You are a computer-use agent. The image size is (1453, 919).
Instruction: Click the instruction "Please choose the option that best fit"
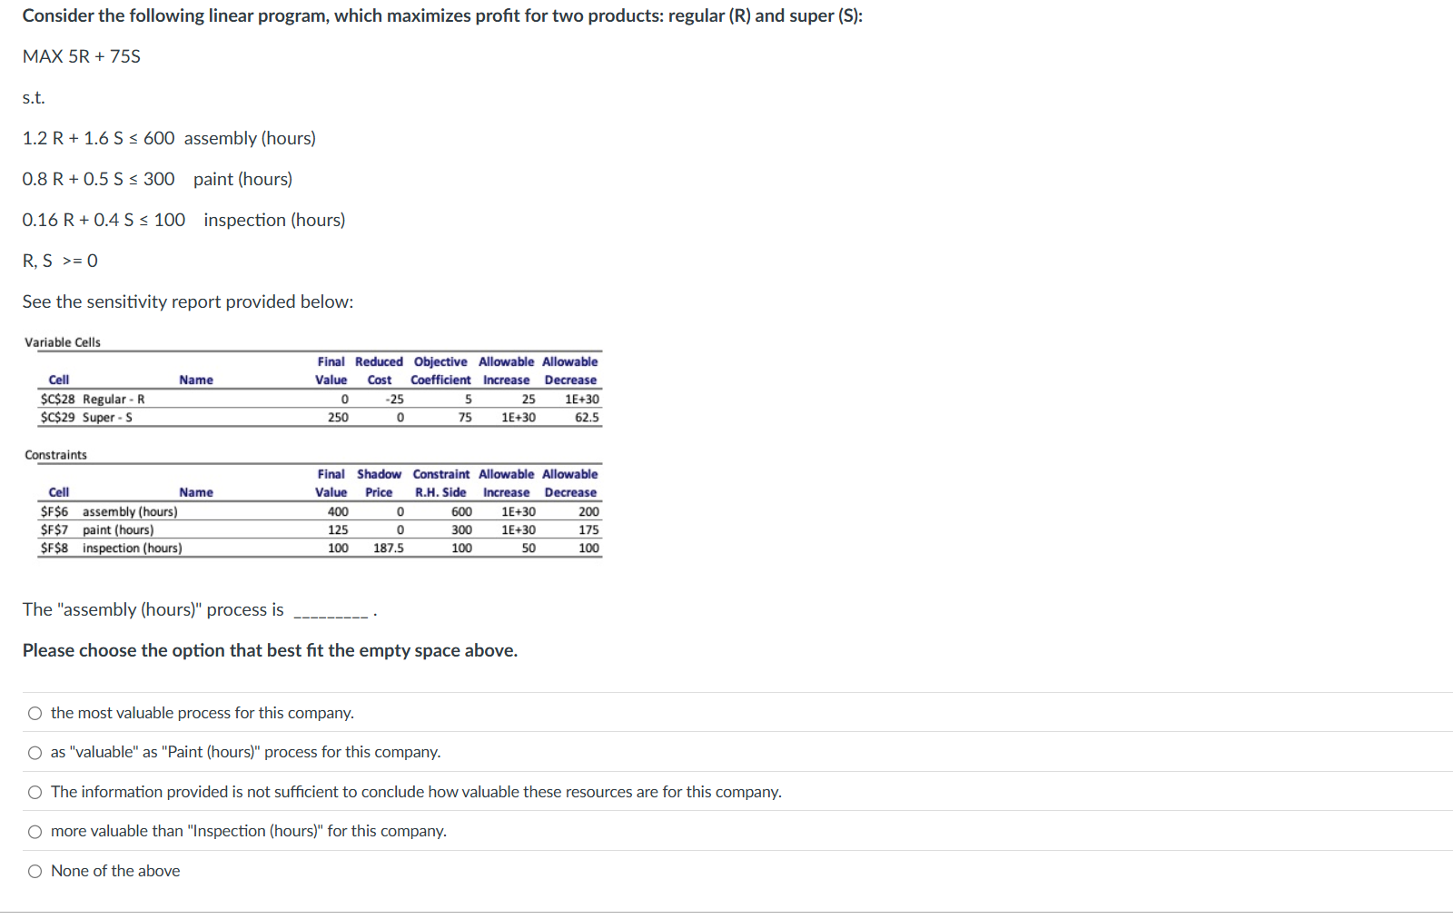tap(270, 650)
